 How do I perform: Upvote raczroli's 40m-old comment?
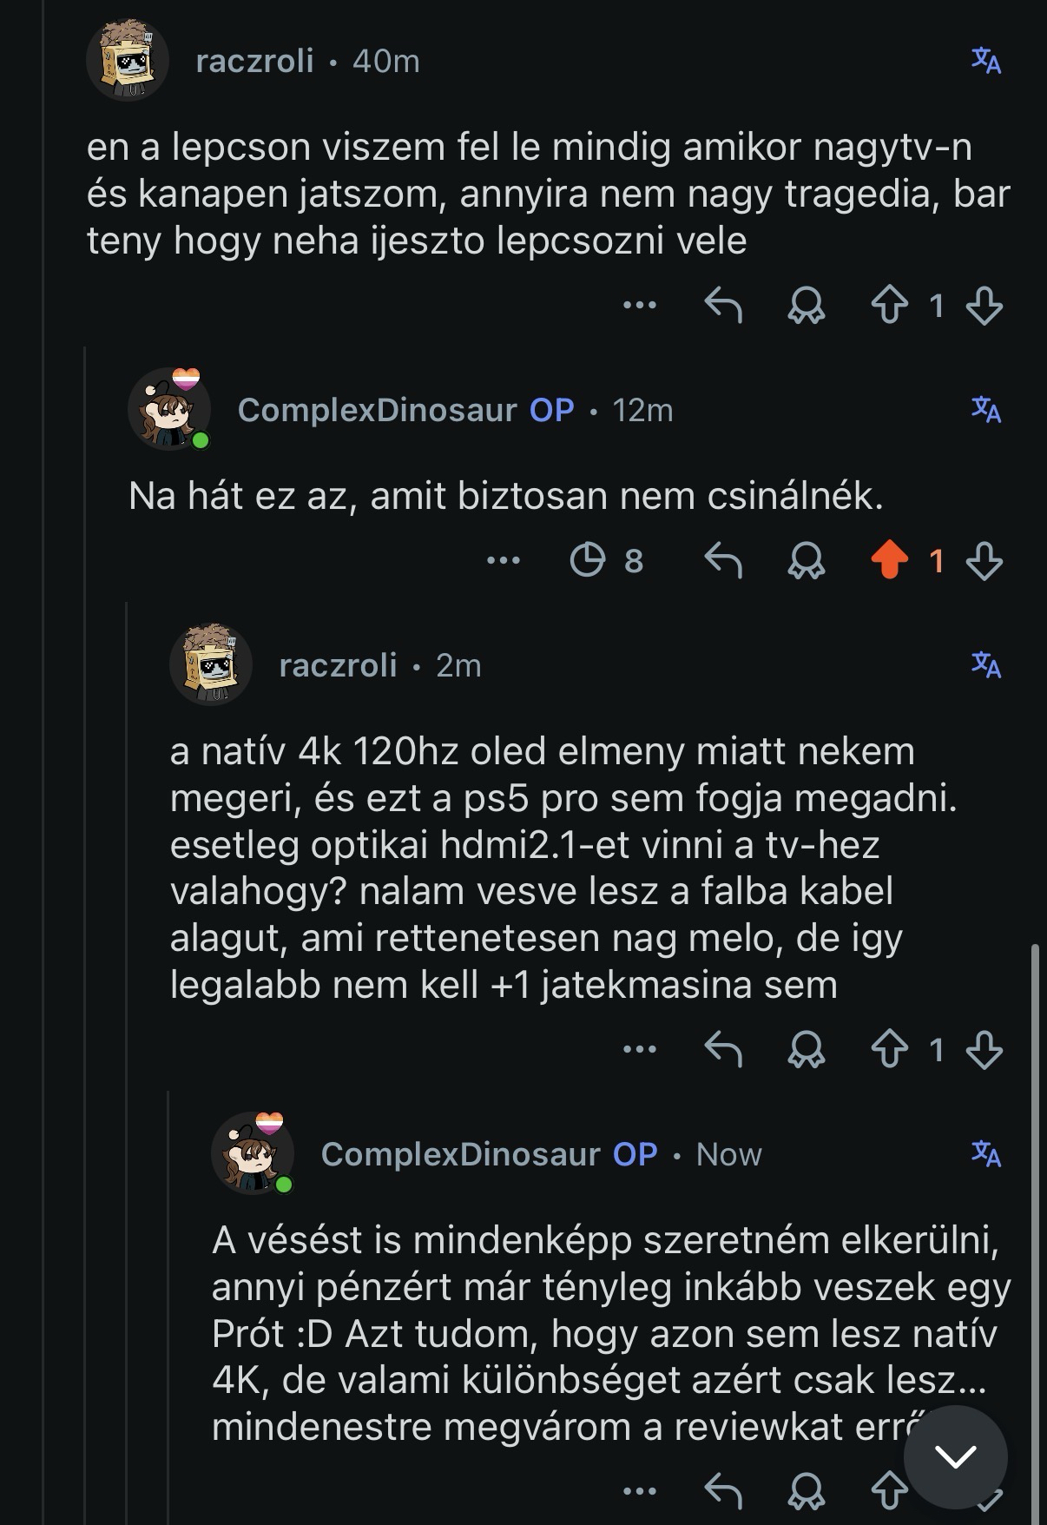pyautogui.click(x=889, y=306)
